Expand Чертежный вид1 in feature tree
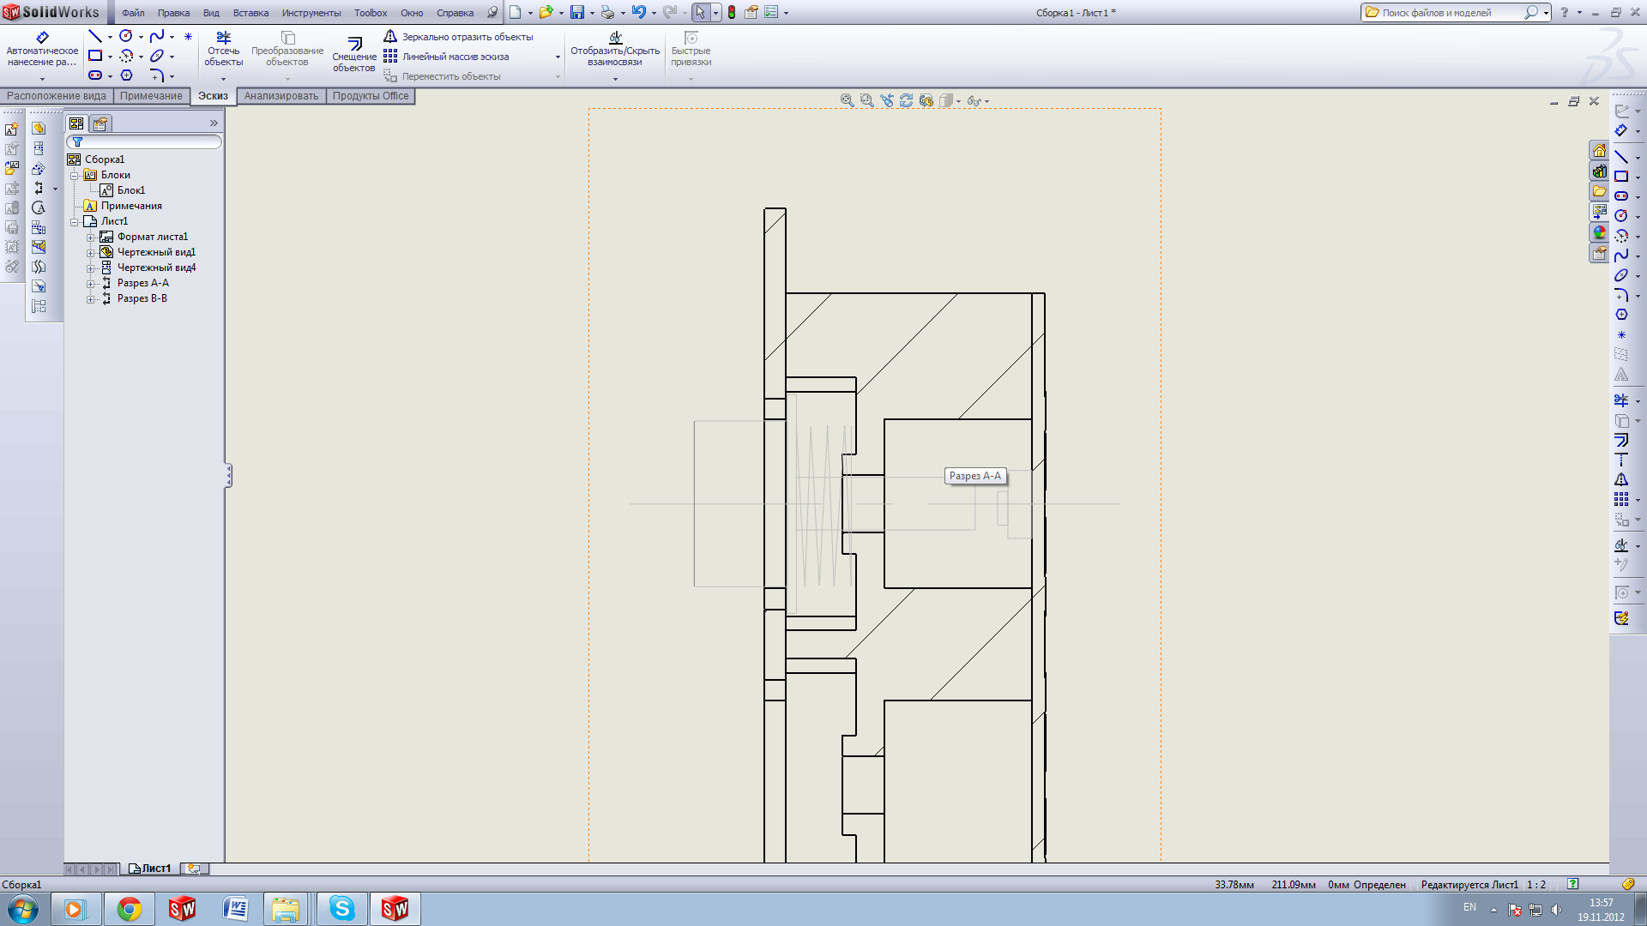Screen dimensions: 1647x926 90,253
